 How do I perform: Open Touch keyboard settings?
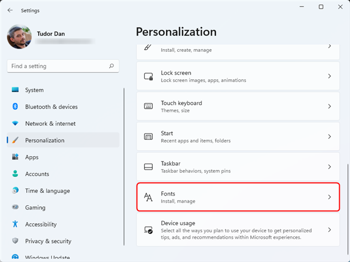(238, 106)
